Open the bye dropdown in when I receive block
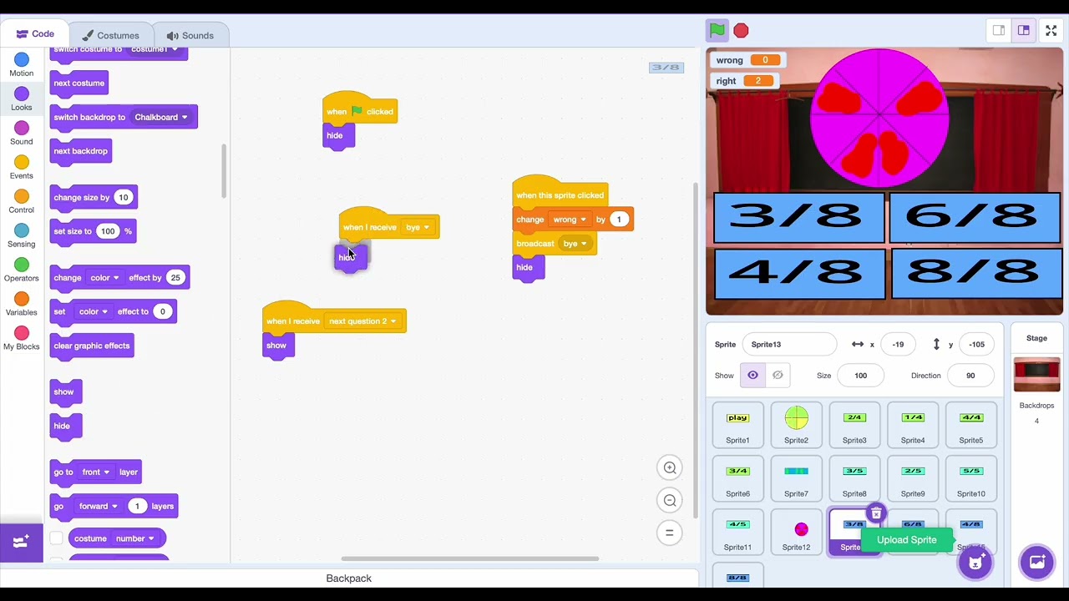This screenshot has width=1069, height=601. (x=418, y=228)
